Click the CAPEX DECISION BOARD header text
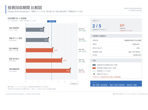 133,9
